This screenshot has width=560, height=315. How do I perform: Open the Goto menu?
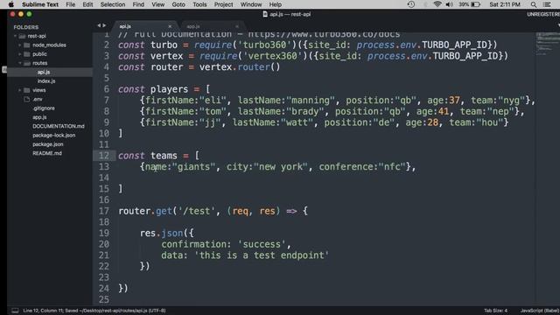pos(178,4)
